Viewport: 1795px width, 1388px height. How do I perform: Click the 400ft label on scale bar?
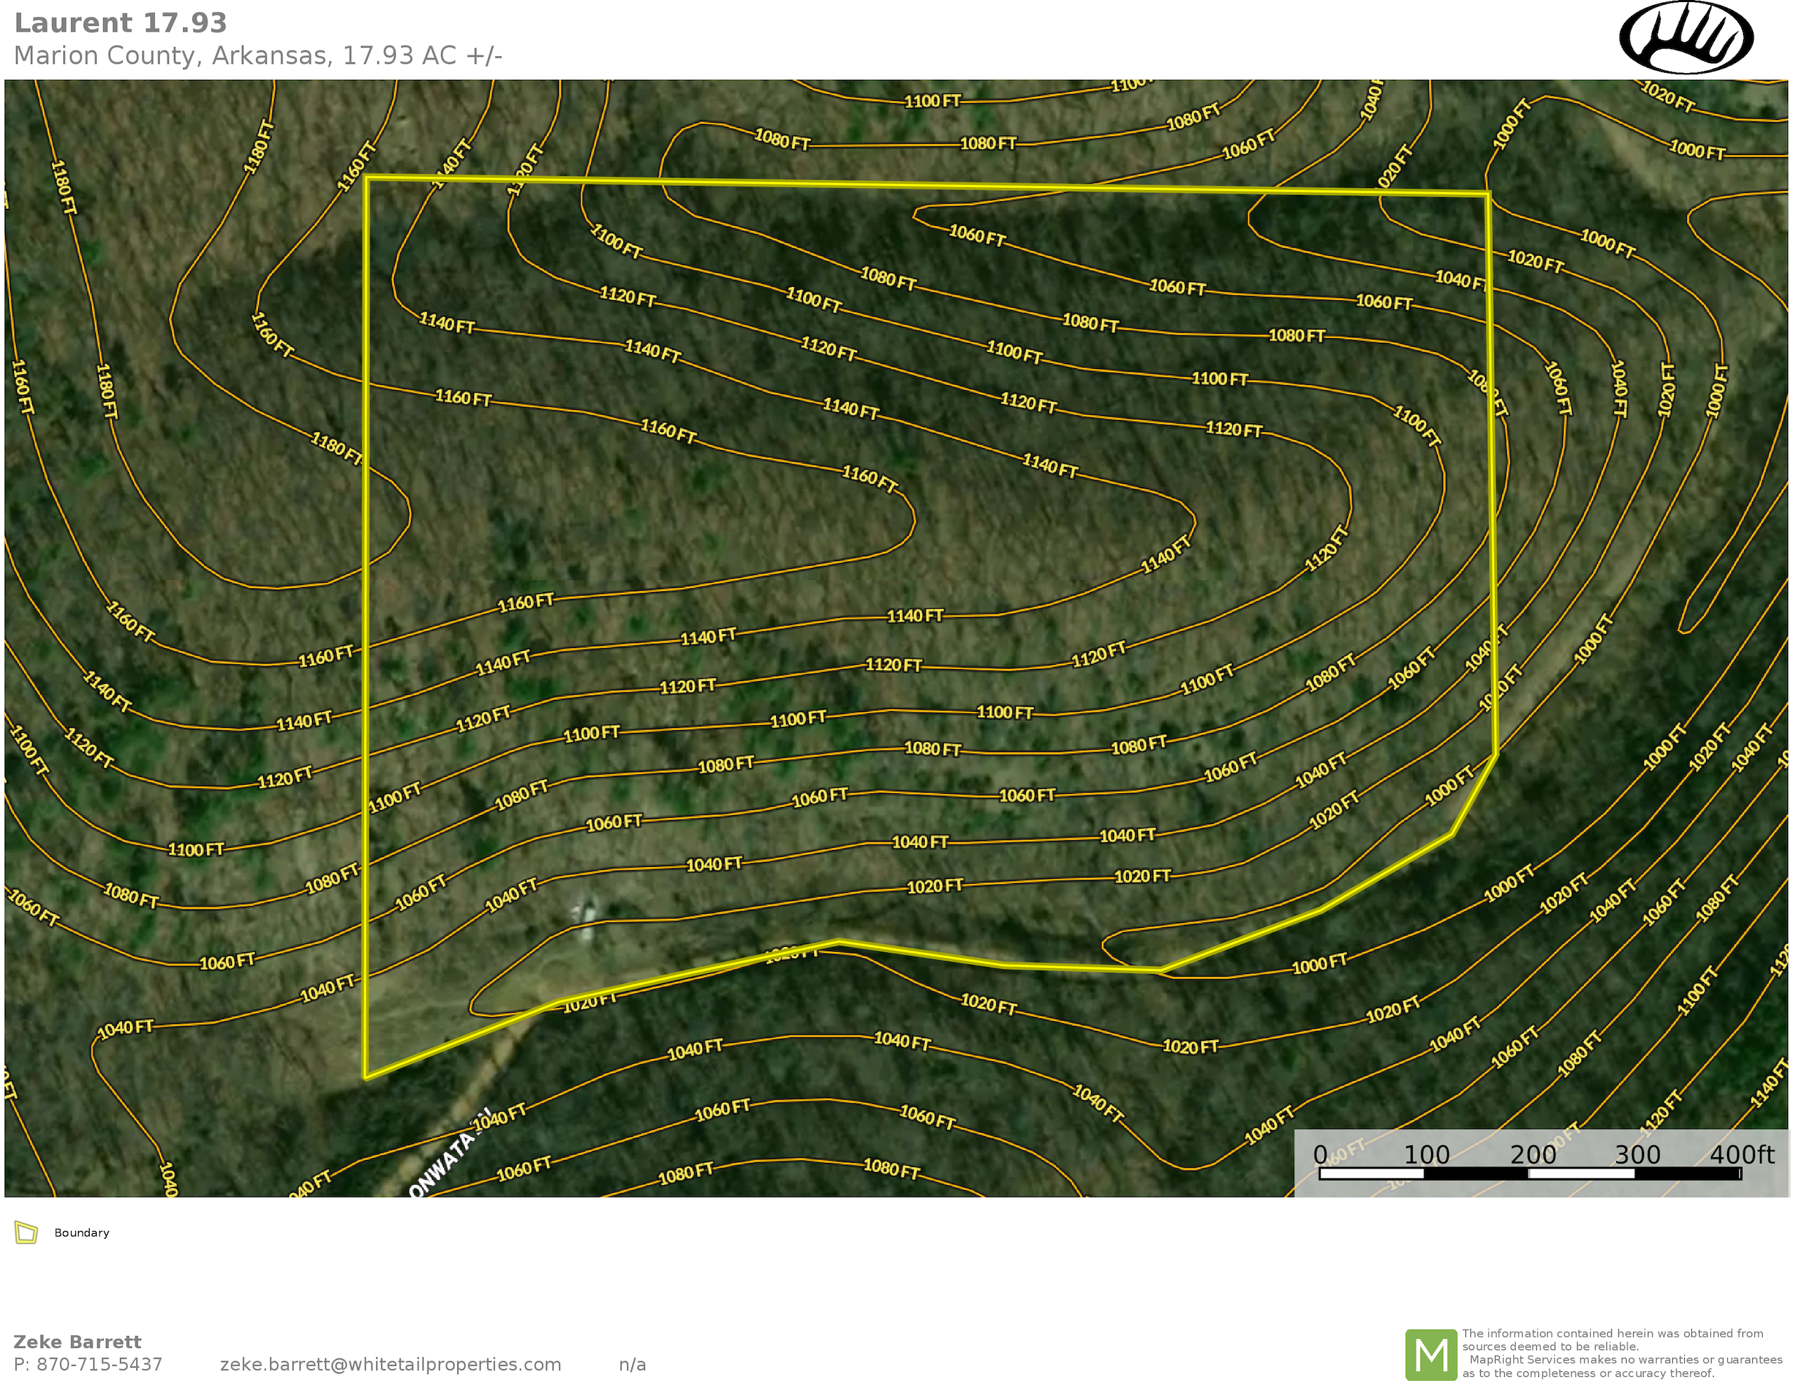(x=1741, y=1154)
